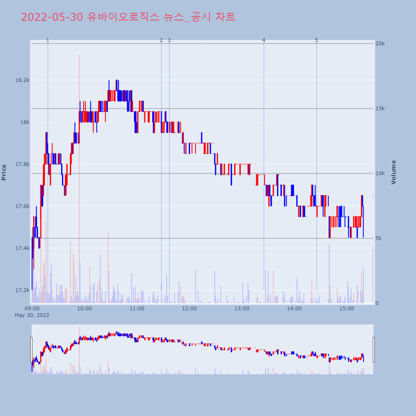Click the 15k volume tick label

click(380, 109)
